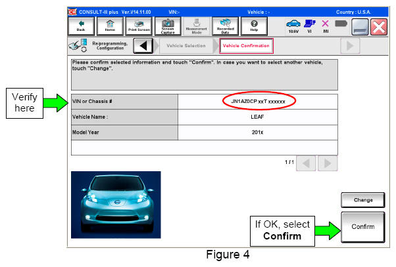Click the LEAF vehicle name cell
This screenshot has width=396, height=267.
[x=258, y=117]
